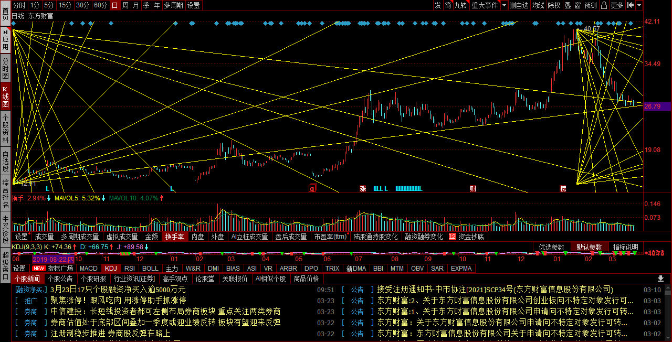This screenshot has width=672, height=342.
Task: Toggle 均线 moving averages display
Action: 538,5
